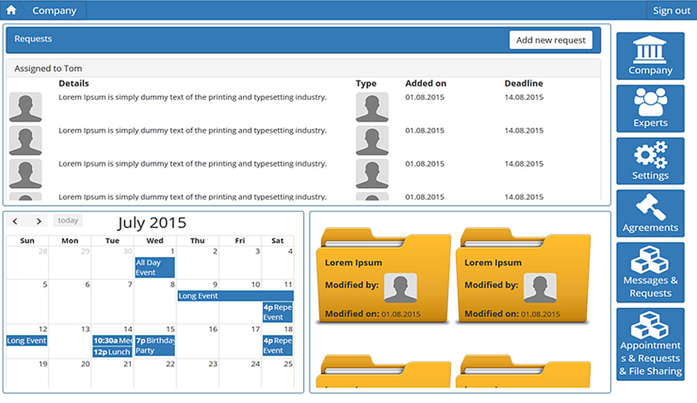The height and width of the screenshot is (403, 697).
Task: Open the Messages & Requests tile
Action: tap(650, 272)
